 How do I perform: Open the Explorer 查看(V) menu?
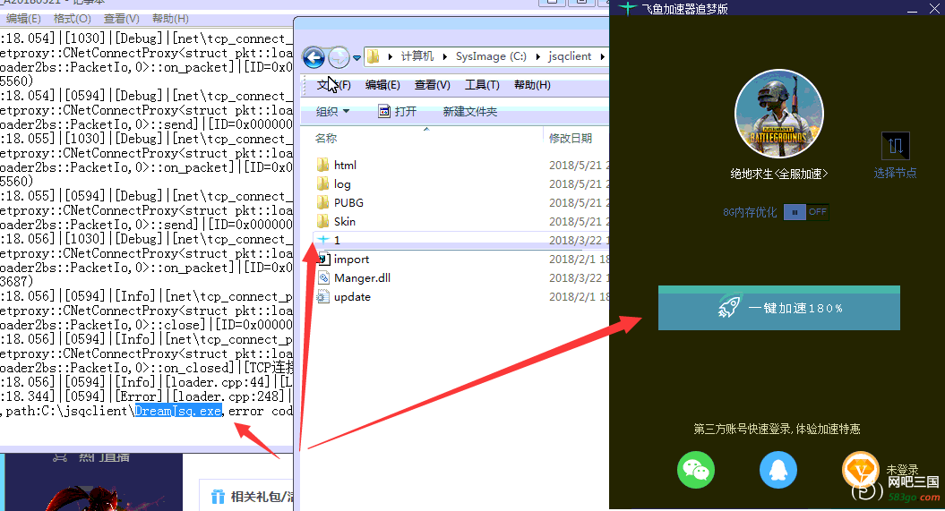[x=432, y=85]
